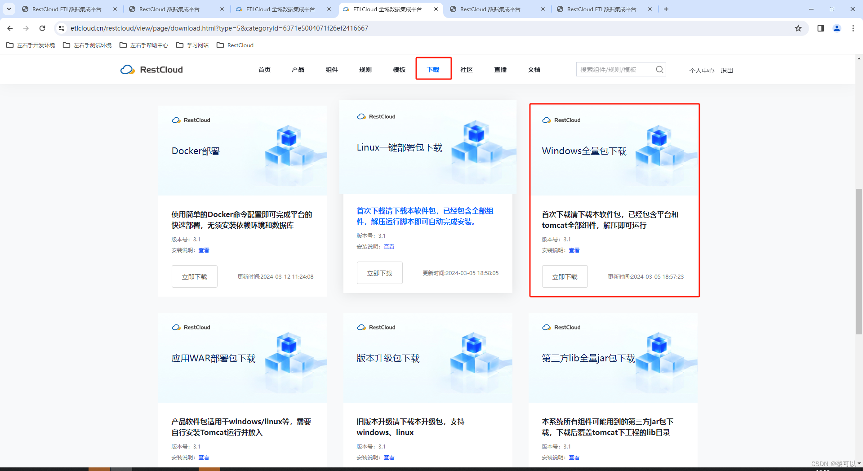The width and height of the screenshot is (863, 471).
Task: Click the search magnifier icon
Action: (659, 69)
